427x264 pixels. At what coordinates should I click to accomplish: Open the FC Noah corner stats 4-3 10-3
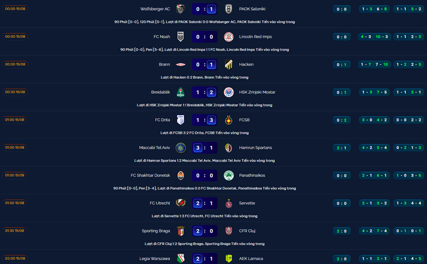click(x=375, y=37)
